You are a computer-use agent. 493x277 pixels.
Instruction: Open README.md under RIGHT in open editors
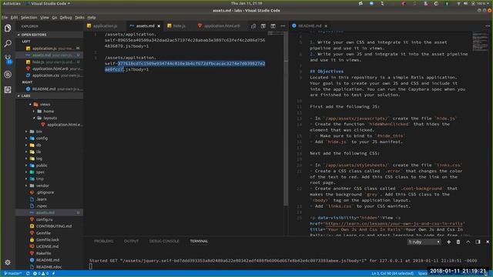54,89
